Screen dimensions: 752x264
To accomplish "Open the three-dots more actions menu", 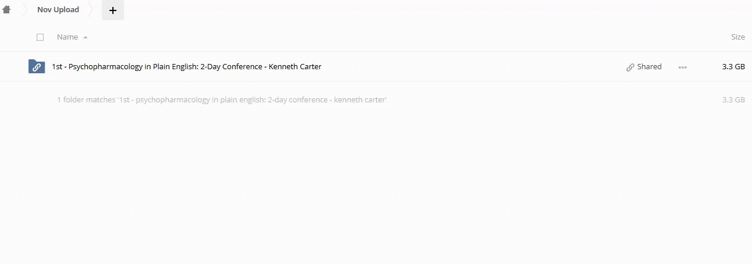I will click(683, 67).
